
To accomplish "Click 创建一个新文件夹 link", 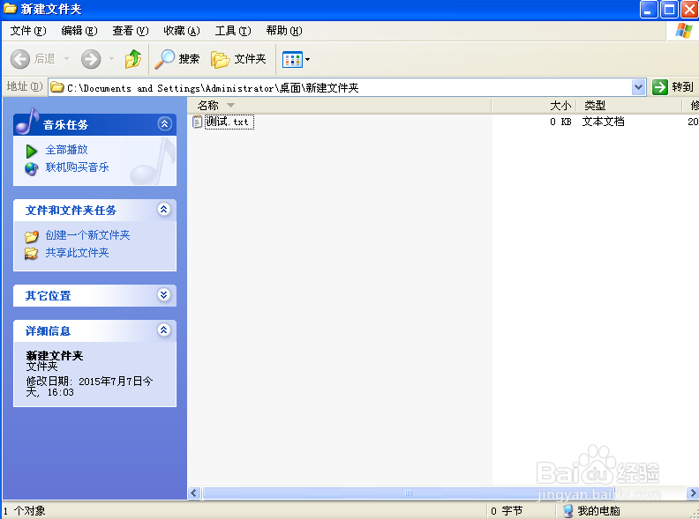I will point(88,235).
